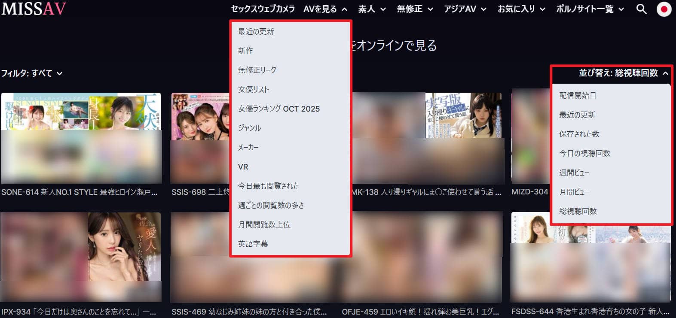
Task: Choose 保存された数 sort option
Action: pyautogui.click(x=579, y=134)
